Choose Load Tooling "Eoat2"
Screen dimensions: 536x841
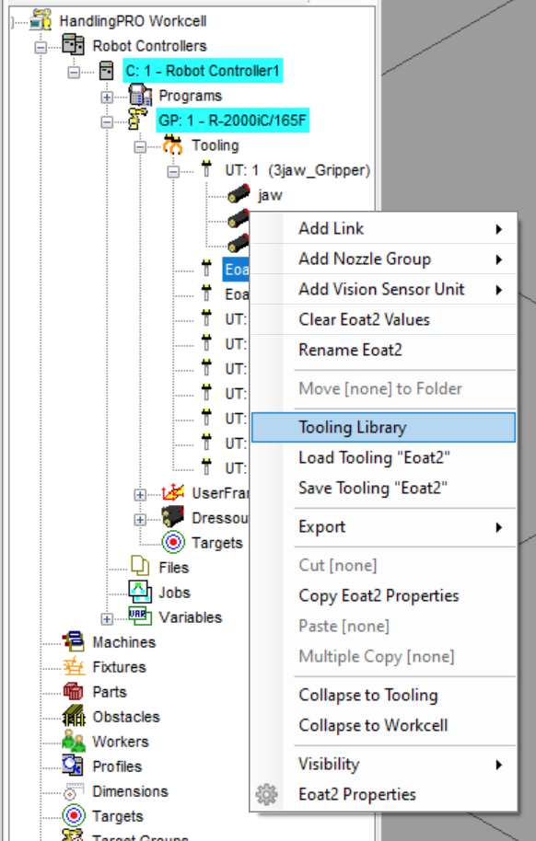[383, 458]
